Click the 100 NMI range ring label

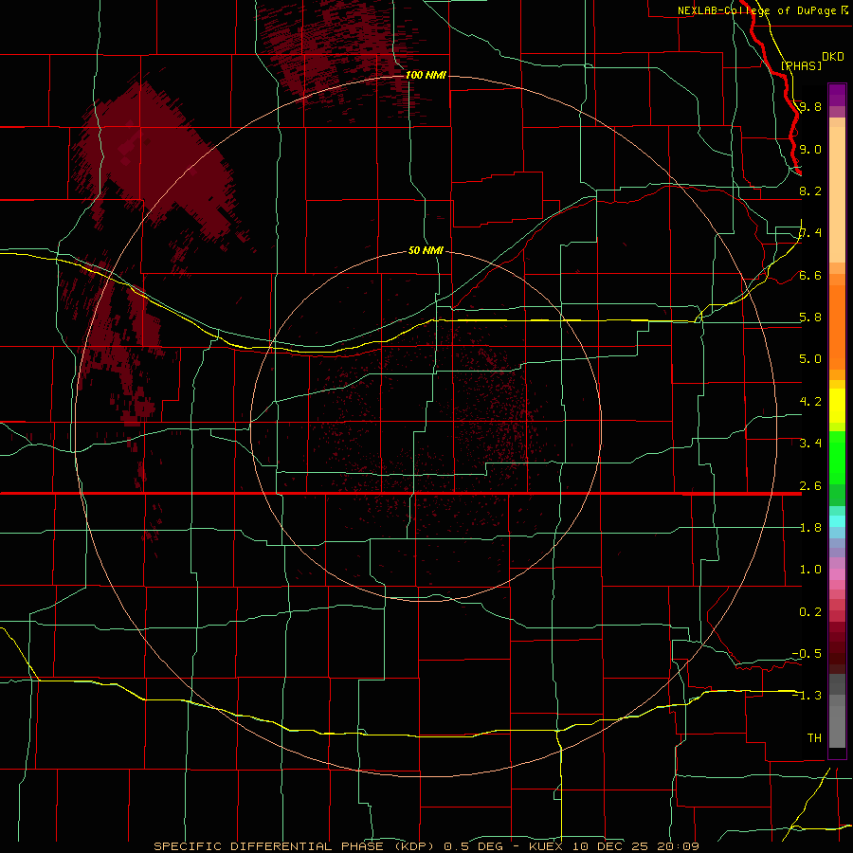pyautogui.click(x=426, y=75)
